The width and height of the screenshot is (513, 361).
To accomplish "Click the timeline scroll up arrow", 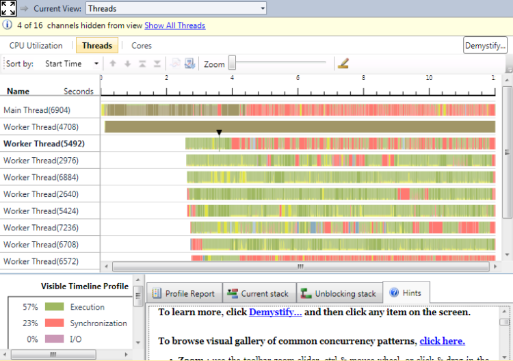I will tap(507, 80).
